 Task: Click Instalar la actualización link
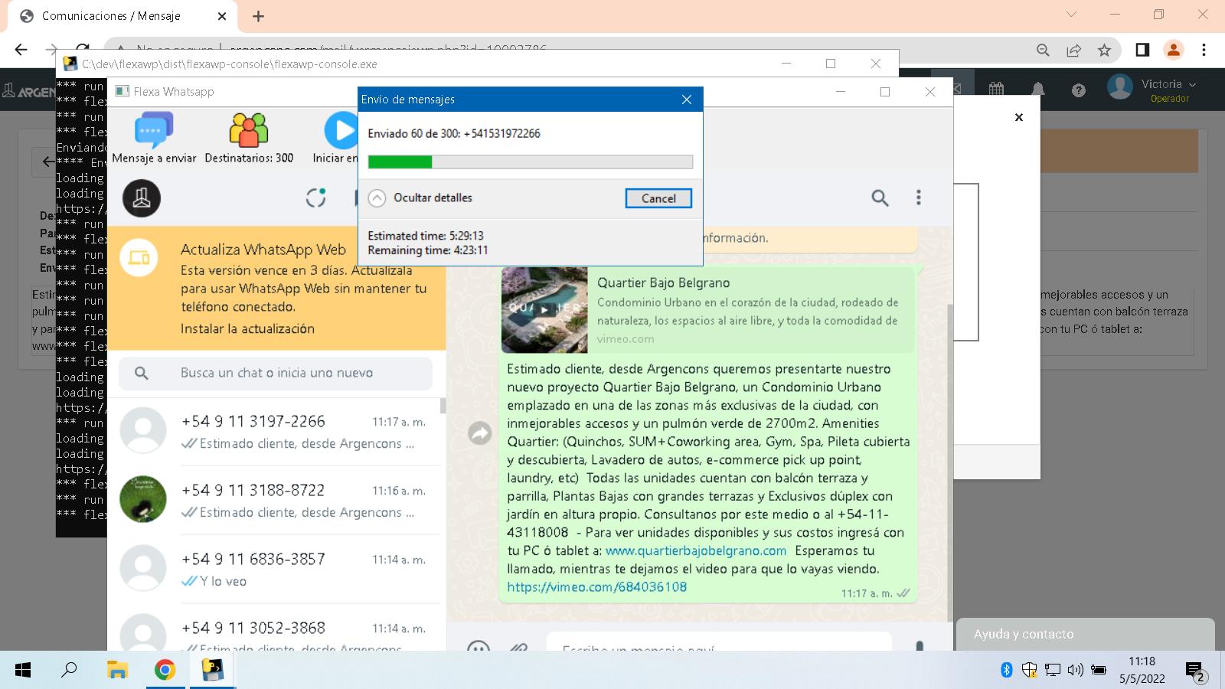(247, 328)
